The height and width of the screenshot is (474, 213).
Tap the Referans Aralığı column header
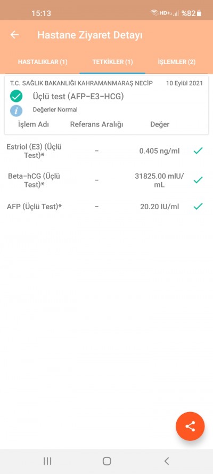(96, 124)
